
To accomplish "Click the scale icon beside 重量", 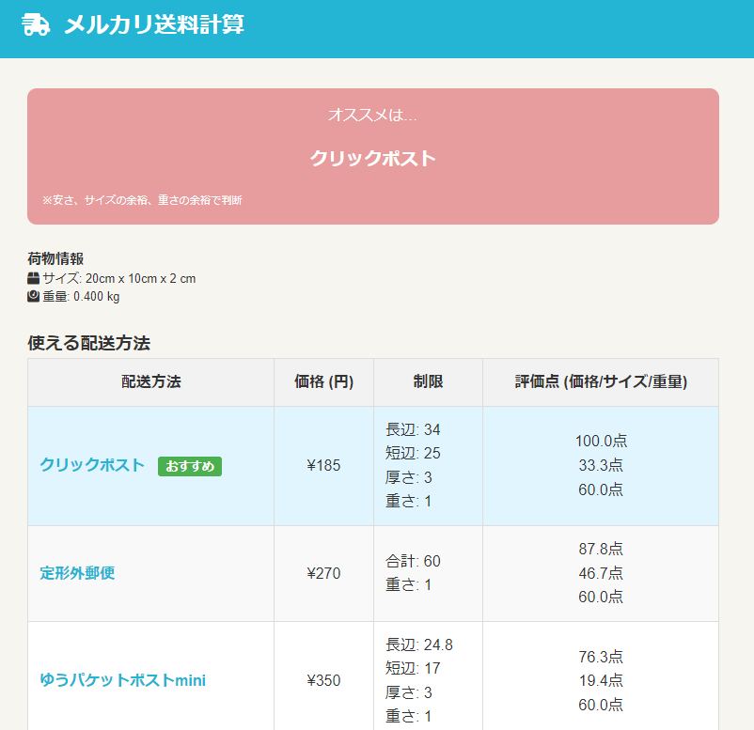I will pos(33,296).
